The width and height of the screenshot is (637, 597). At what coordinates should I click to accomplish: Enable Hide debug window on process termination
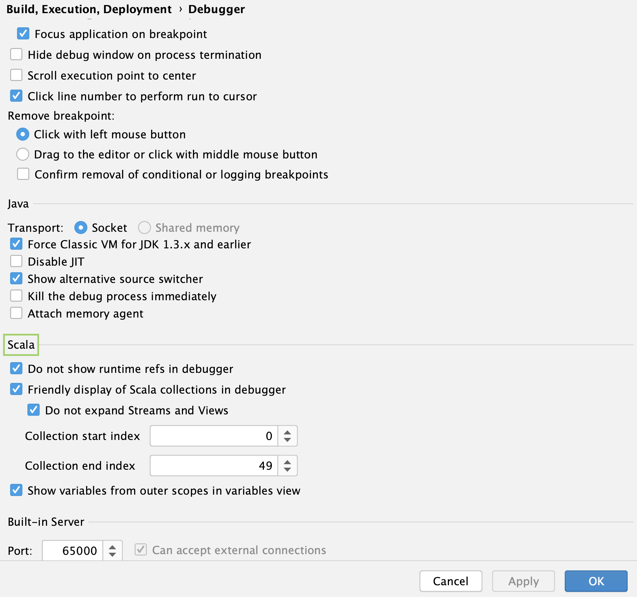[16, 54]
